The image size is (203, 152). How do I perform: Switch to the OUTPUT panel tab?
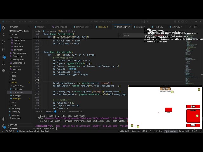pyautogui.click(x=39, y=111)
